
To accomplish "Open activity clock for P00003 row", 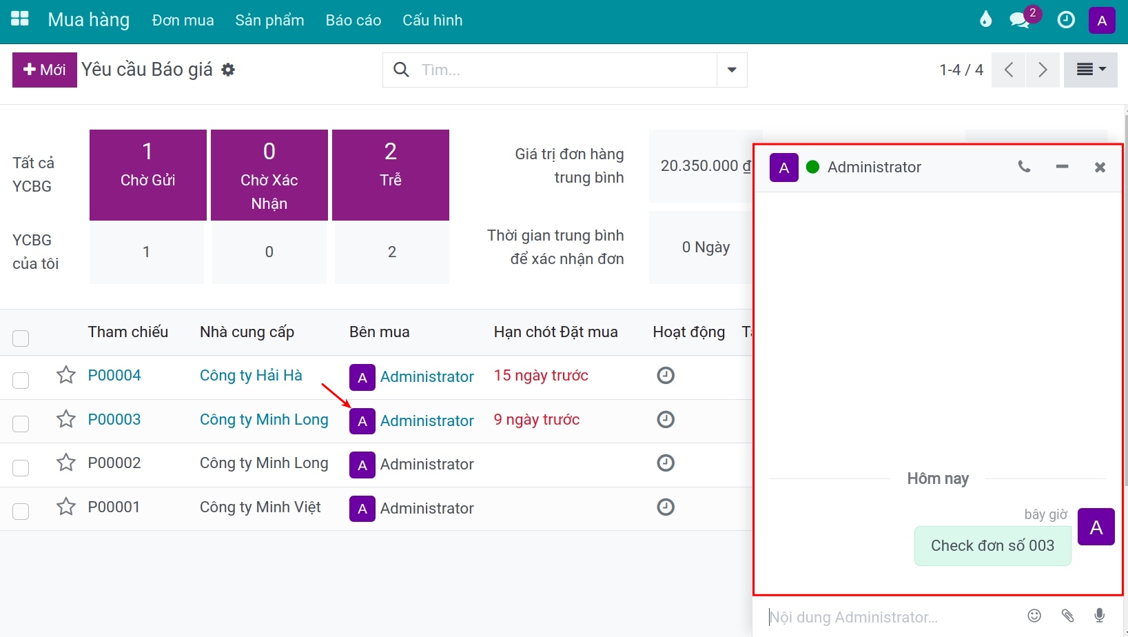I will 666,419.
